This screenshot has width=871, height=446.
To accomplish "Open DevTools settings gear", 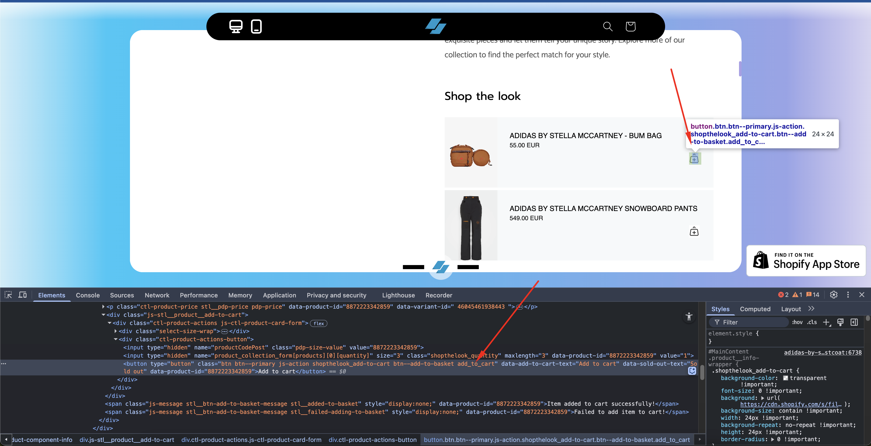I will pos(834,295).
